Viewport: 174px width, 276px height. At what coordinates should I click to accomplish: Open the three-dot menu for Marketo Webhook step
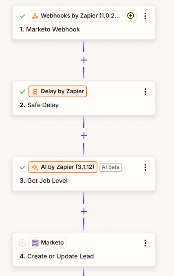click(x=145, y=16)
